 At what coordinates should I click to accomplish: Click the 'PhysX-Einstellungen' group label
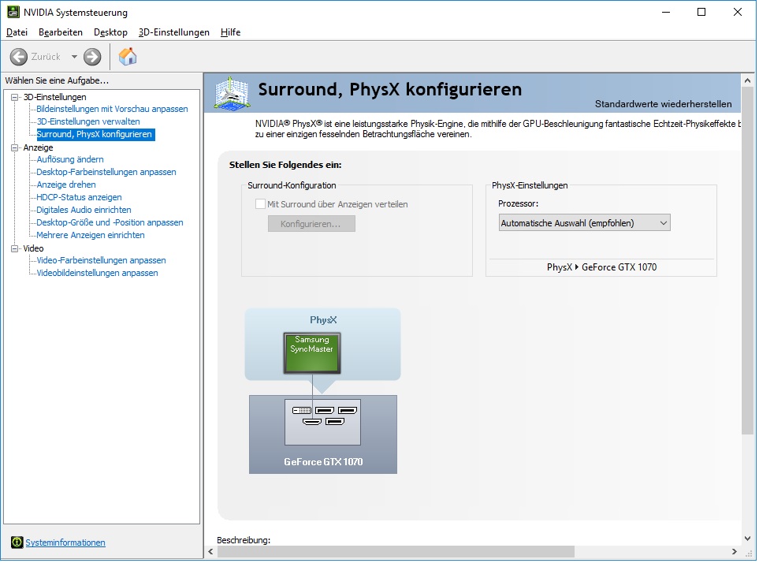(530, 185)
